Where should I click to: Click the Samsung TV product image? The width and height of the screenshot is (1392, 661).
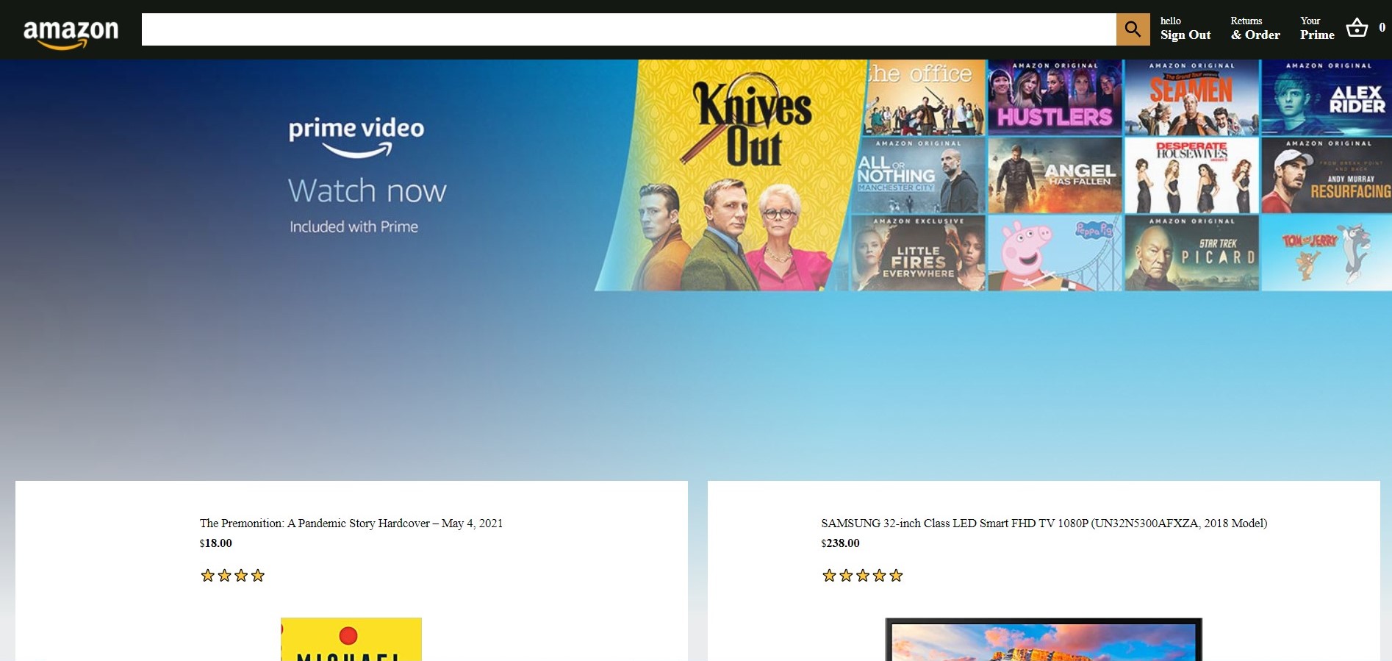pos(1043,640)
